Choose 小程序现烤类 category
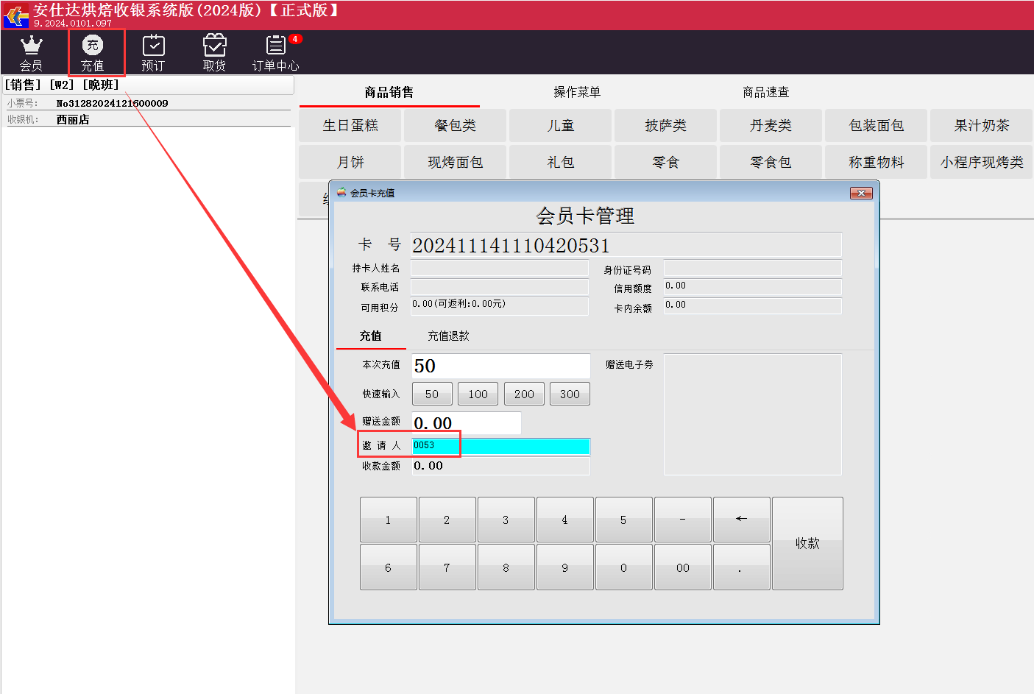The image size is (1034, 694). tap(982, 162)
